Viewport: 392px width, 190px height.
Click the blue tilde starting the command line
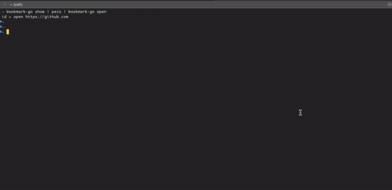pos(3,12)
